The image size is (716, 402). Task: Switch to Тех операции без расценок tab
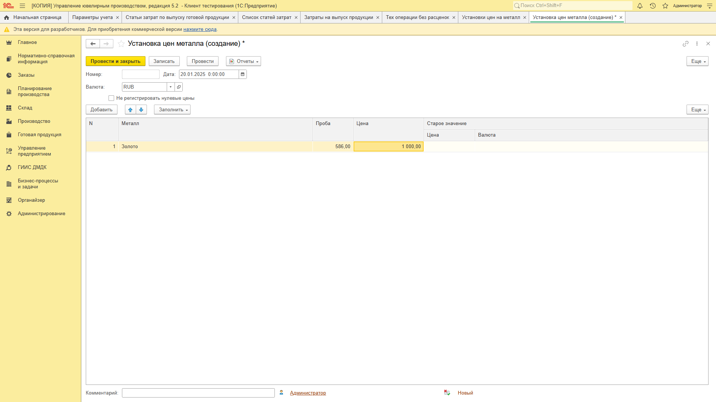[x=418, y=17]
